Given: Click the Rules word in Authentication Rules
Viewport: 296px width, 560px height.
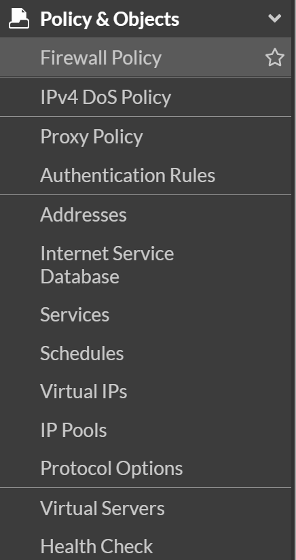Looking at the screenshot, I should point(192,175).
